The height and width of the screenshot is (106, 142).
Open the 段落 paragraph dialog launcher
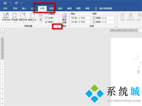116,26
